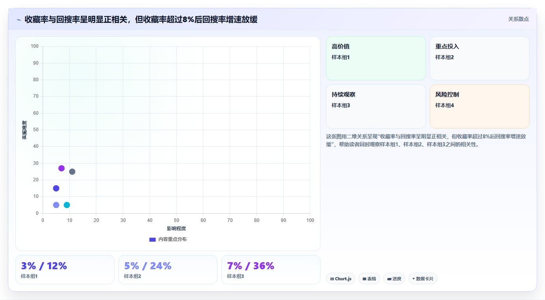Open the 重点投入 quadrant card
The image size is (545, 300).
pos(479,58)
